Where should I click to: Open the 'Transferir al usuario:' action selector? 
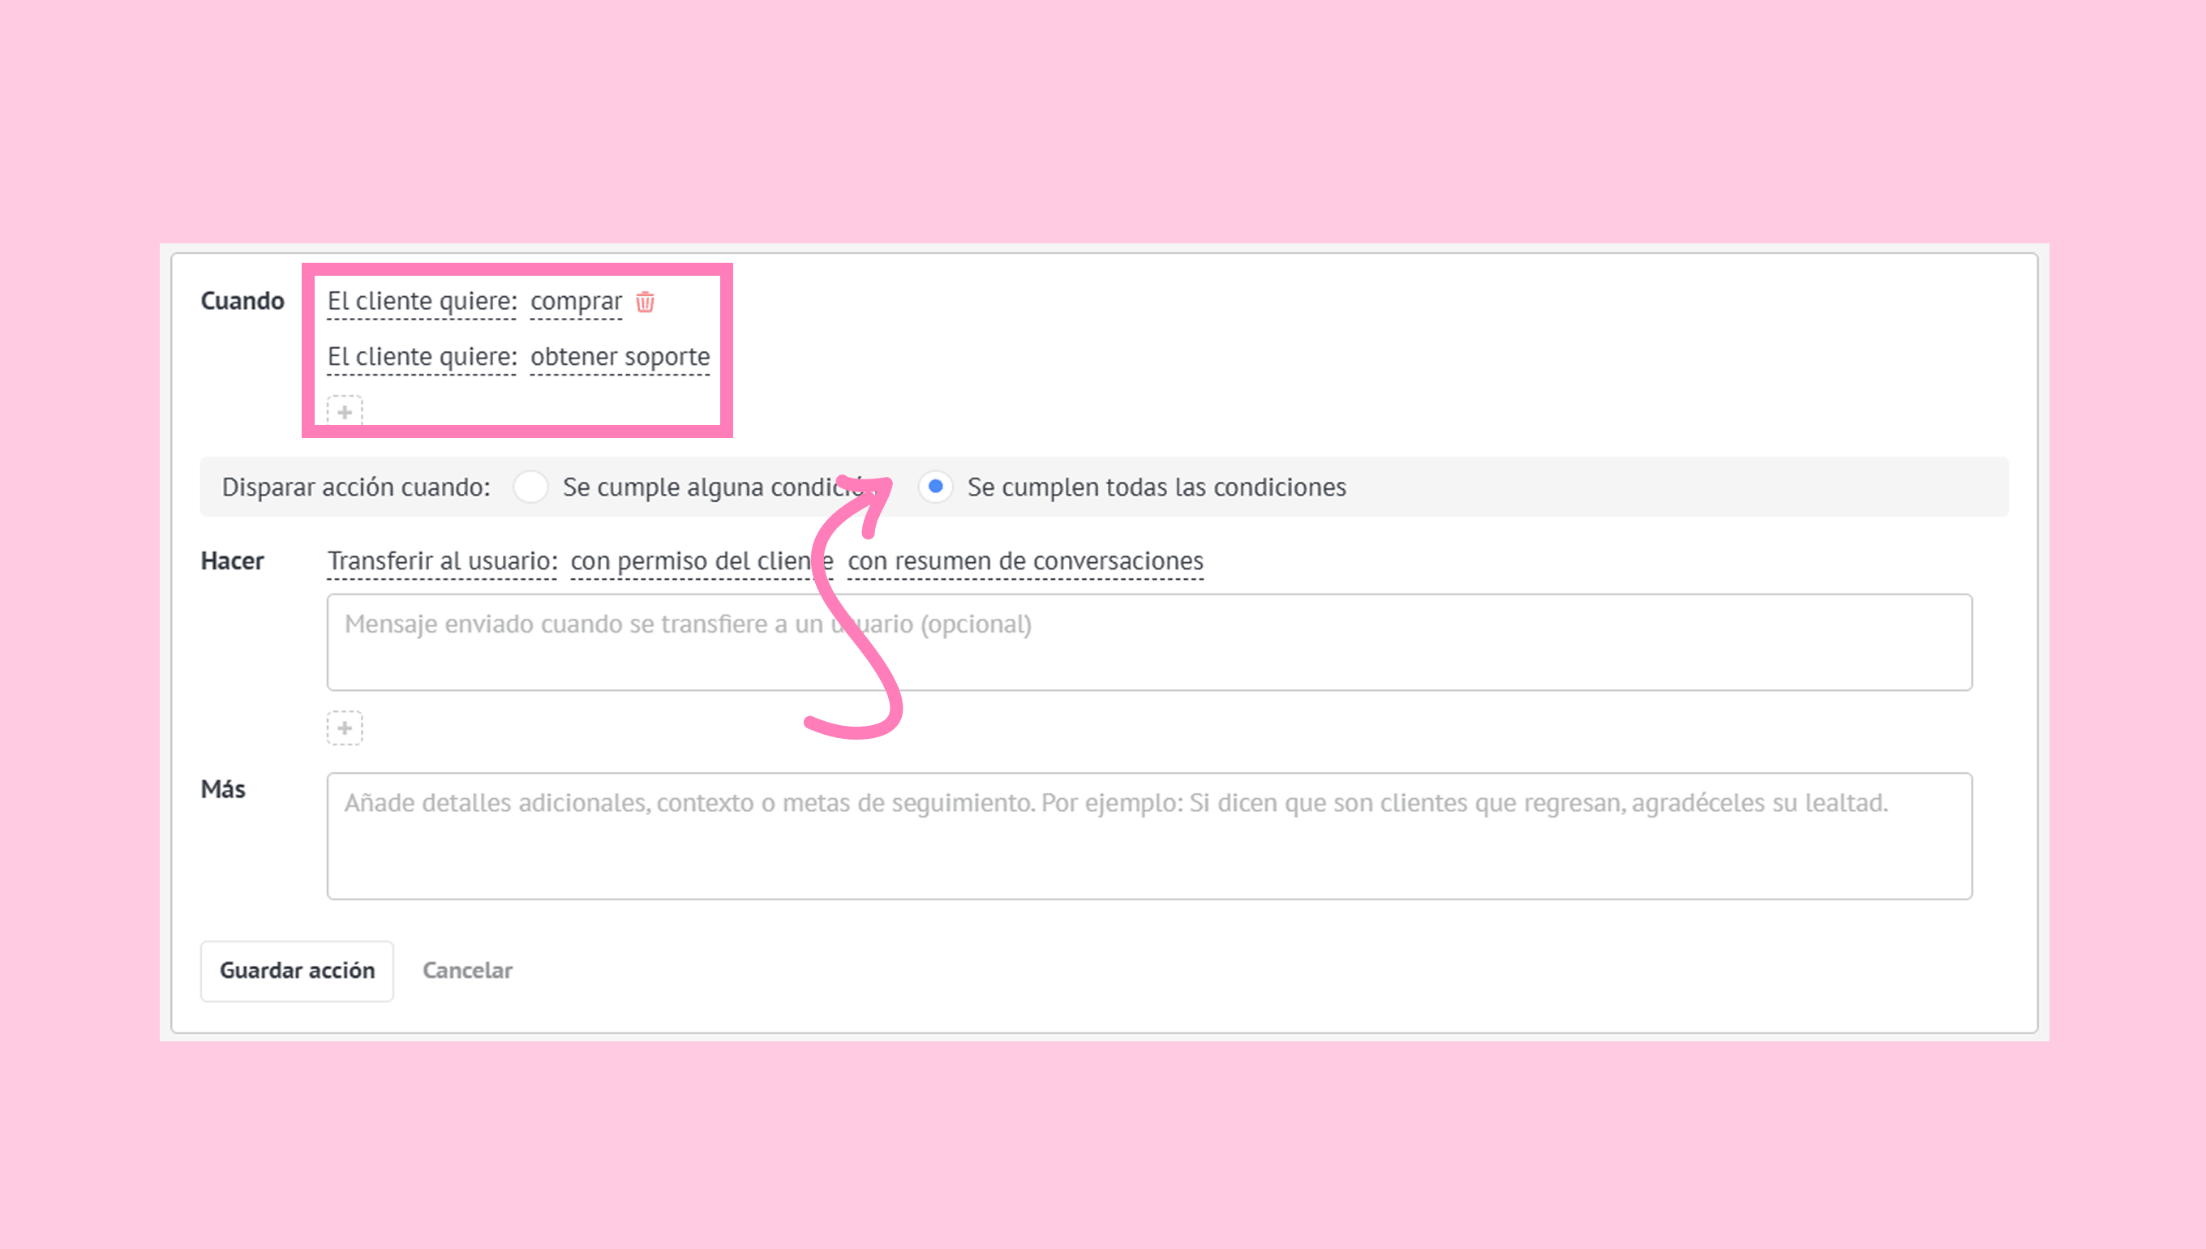(442, 561)
